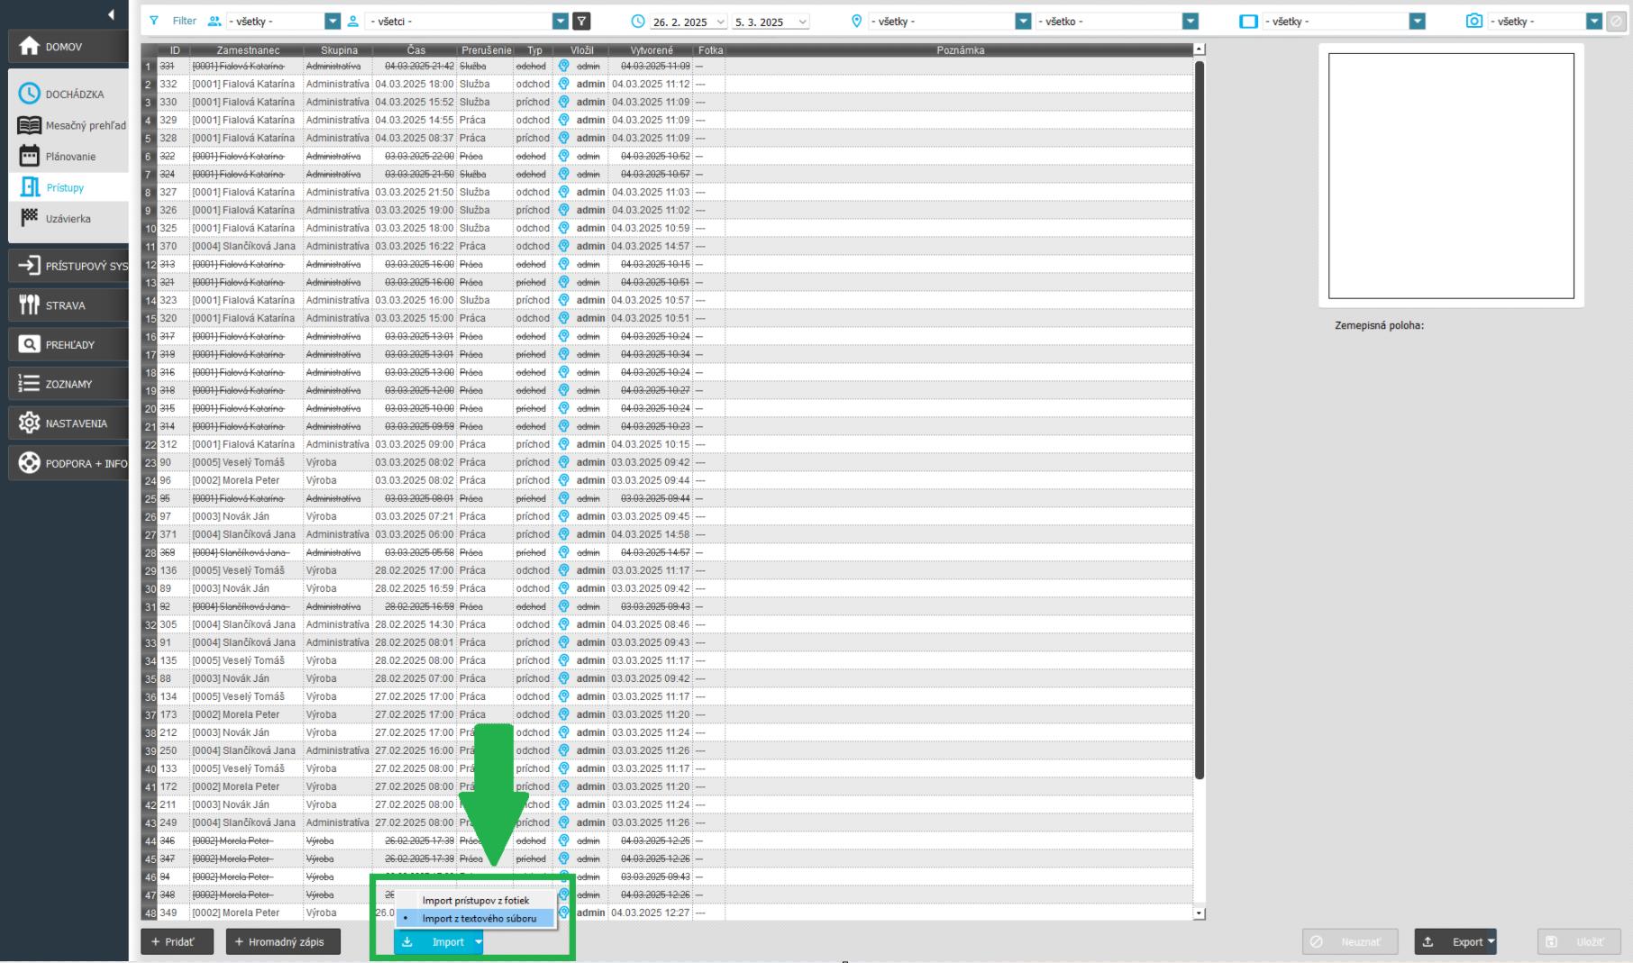This screenshot has width=1633, height=963.
Task: Choose Import z textového súboru
Action: (476, 918)
